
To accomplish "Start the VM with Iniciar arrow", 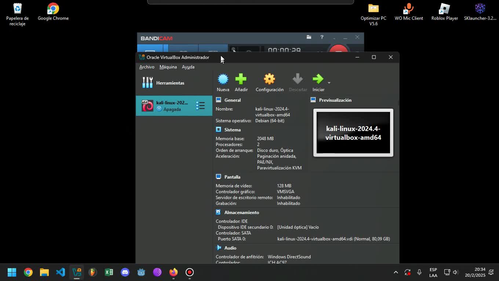I will coord(318,79).
